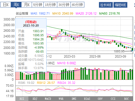Click the 最低 value 1893.95 in tooltip
Screen dimensions: 135x101
(38, 43)
